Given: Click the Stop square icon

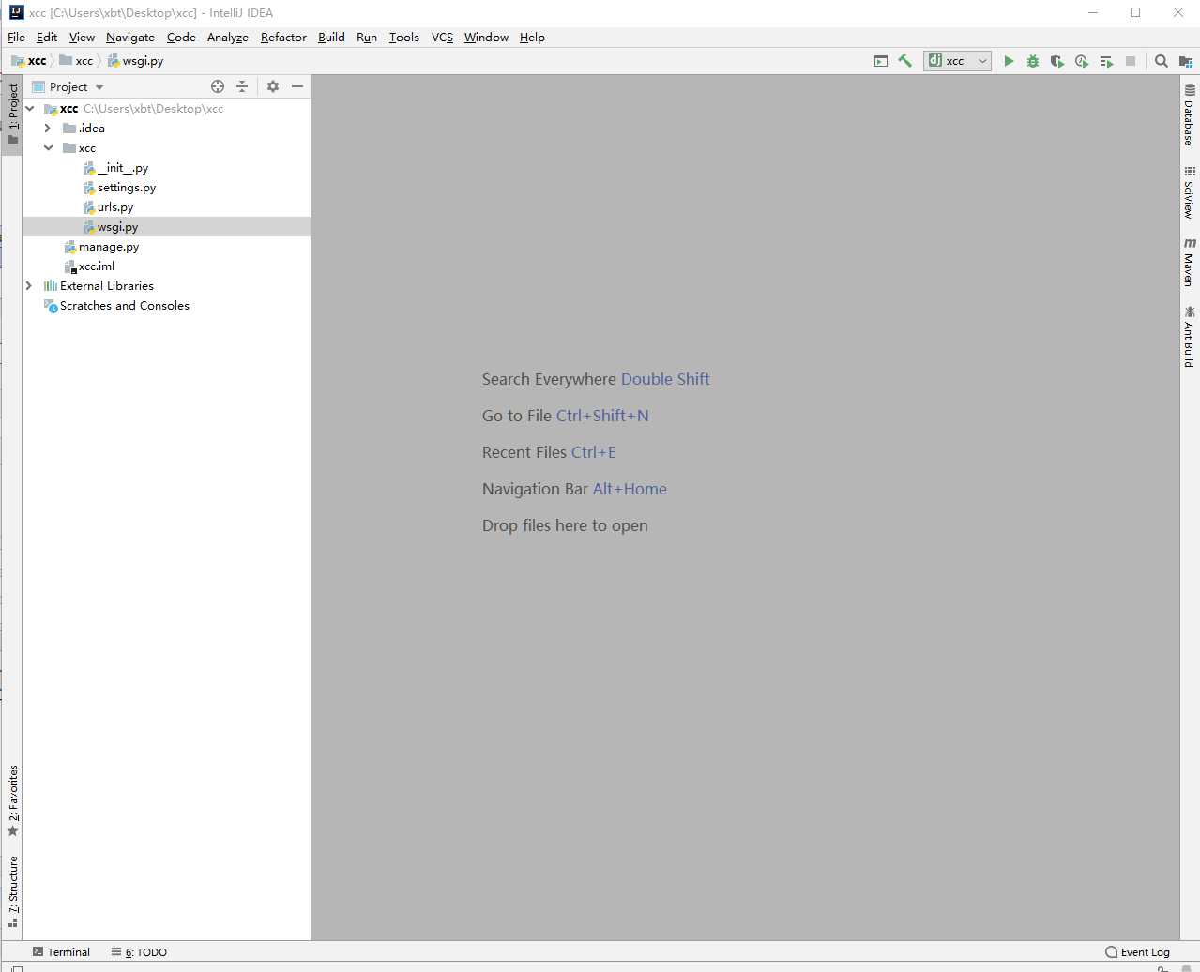Looking at the screenshot, I should (1131, 61).
